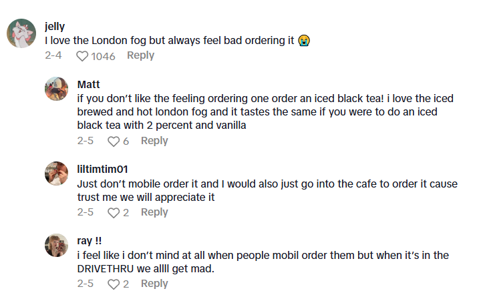Screen dimensions: 481x301
Task: Reply to jelly's comment
Action: click(x=140, y=55)
